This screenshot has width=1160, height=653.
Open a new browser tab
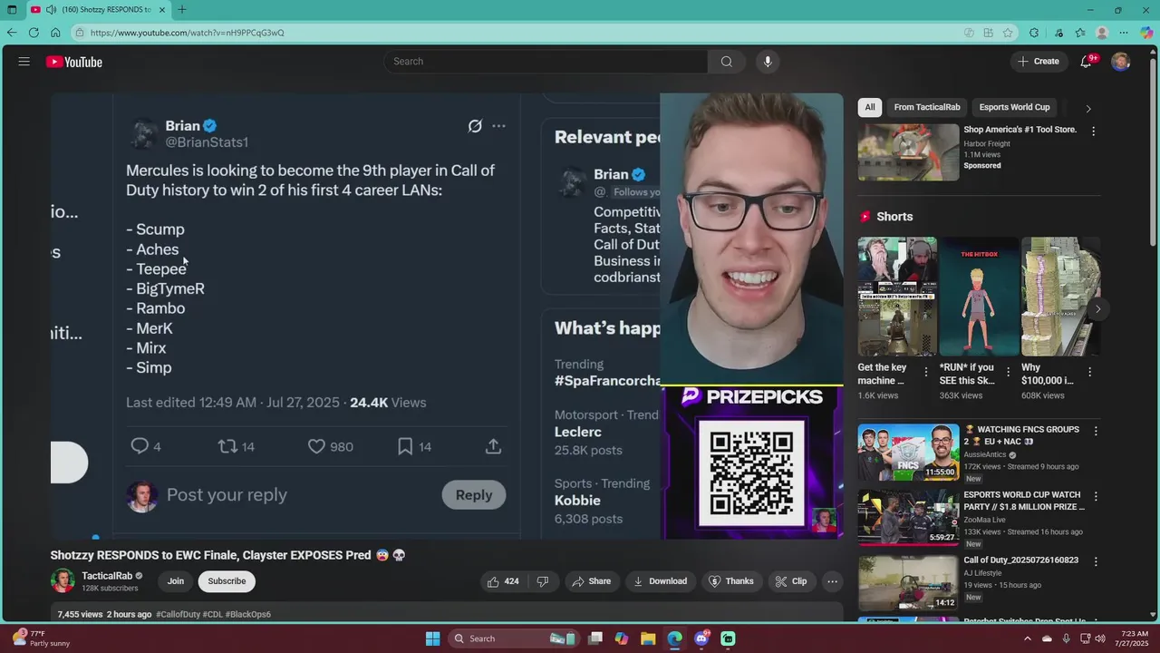(x=182, y=10)
